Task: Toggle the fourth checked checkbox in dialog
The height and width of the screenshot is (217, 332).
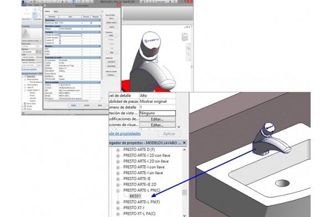Action: pos(60,43)
